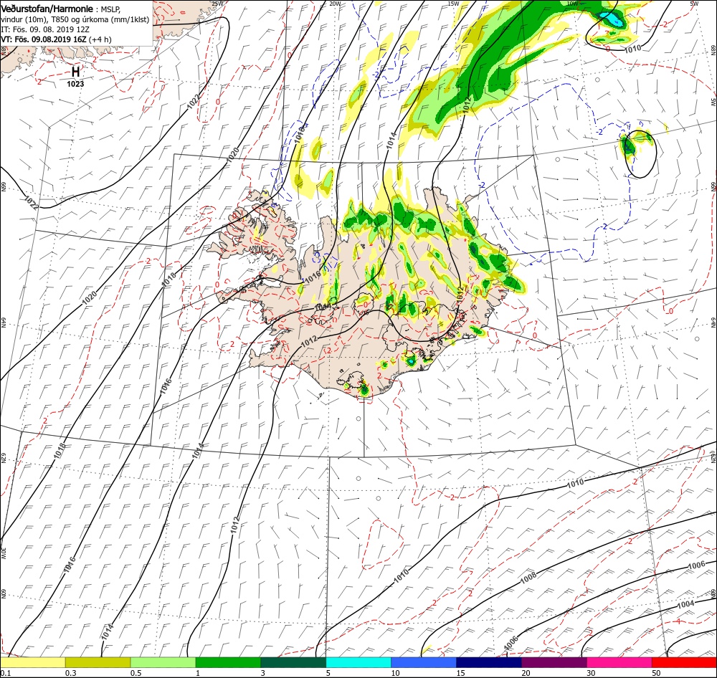Viewport: 717px width, 678px height.
Task: Pick the blue 10 mm legend swatch
Action: 424,662
